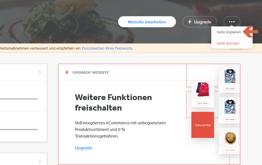Click the second floral polo shirt thumbnail
This screenshot has height=165, width=262.
[x=230, y=107]
